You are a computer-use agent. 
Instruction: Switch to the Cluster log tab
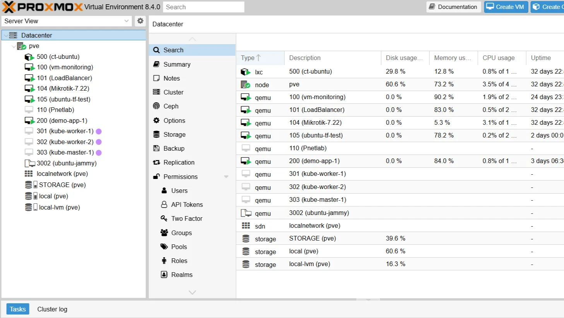click(x=52, y=309)
